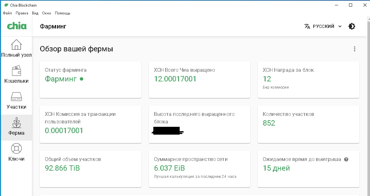Toggle dark mode with the brightness icon
Viewport: 370px width, 196px height.
351,26
